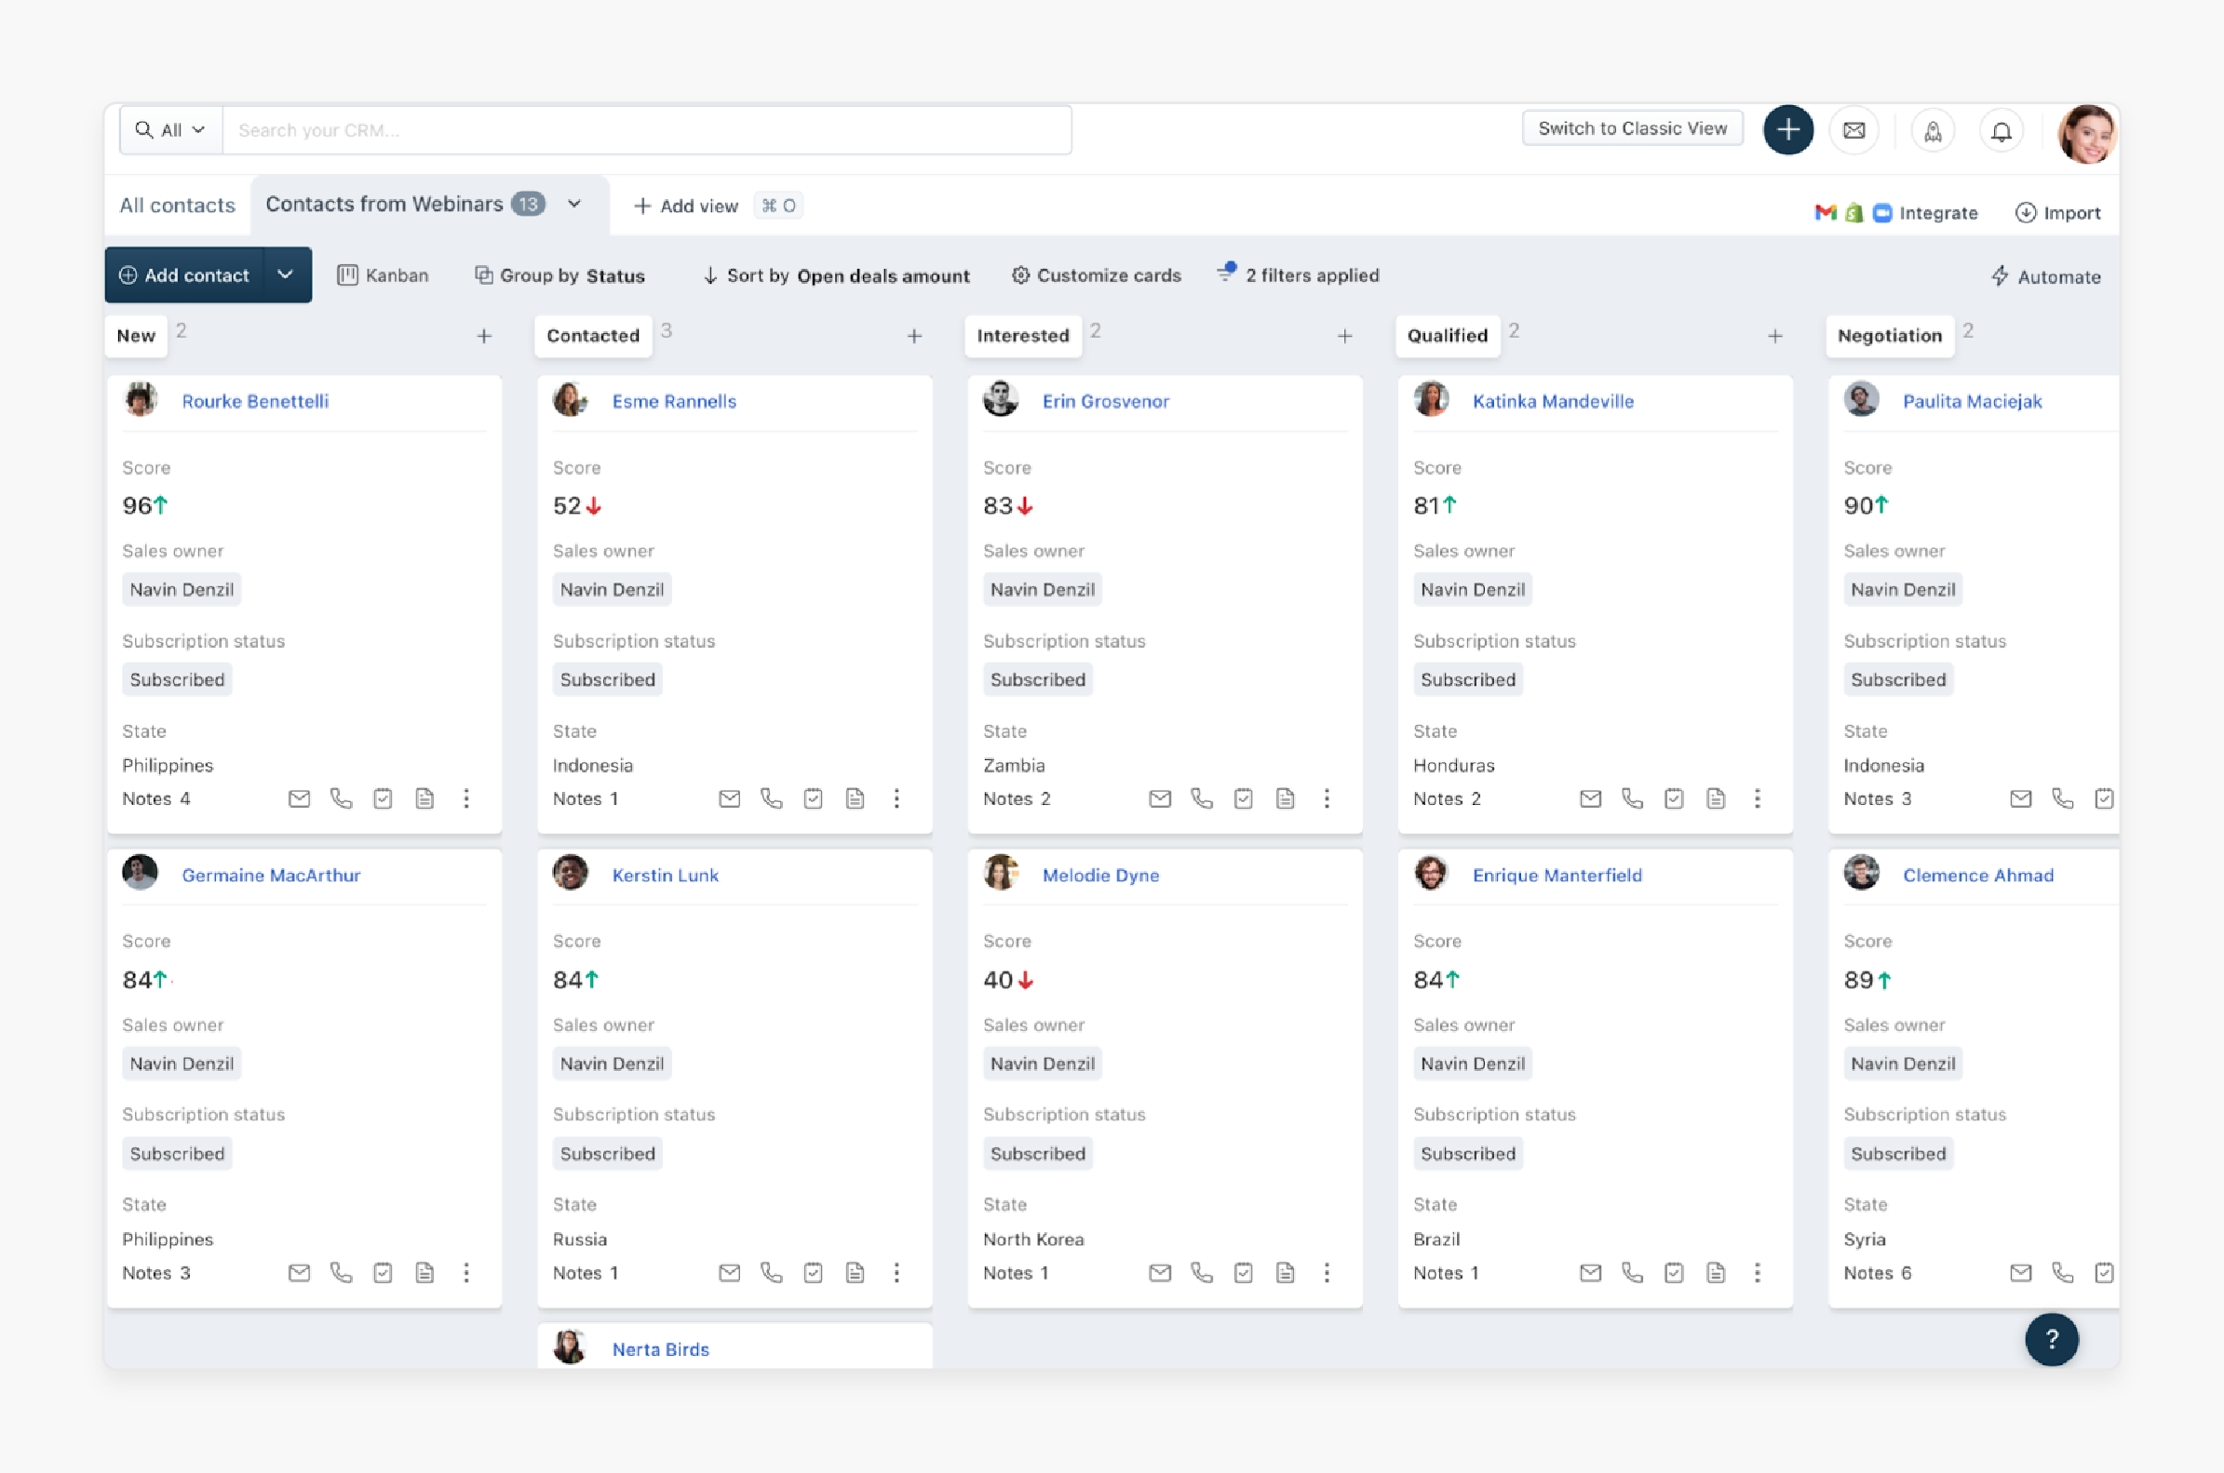Open Nerta Birds contact link
2224x1473 pixels.
661,1350
